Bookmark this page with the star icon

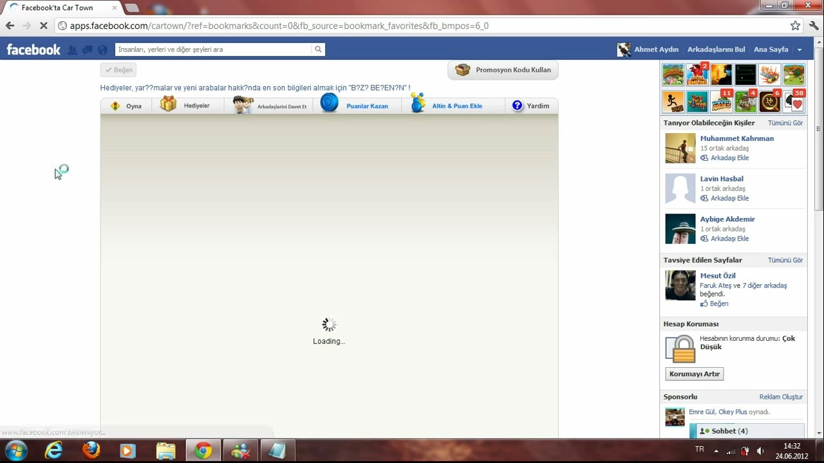tap(795, 26)
